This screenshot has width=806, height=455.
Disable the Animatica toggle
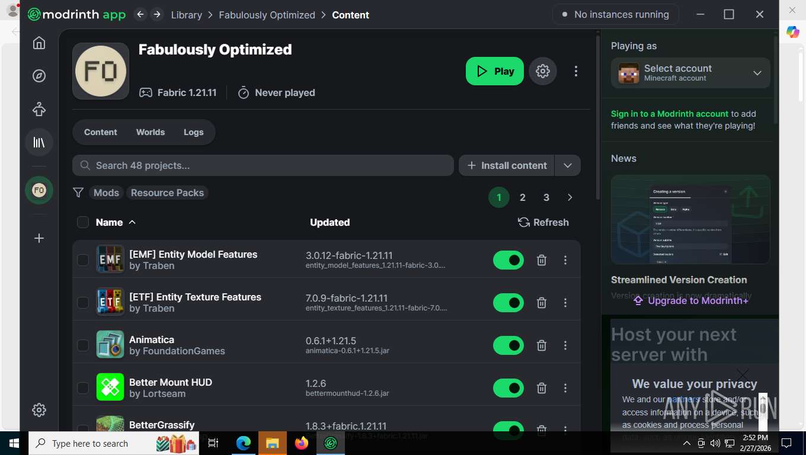pos(508,345)
